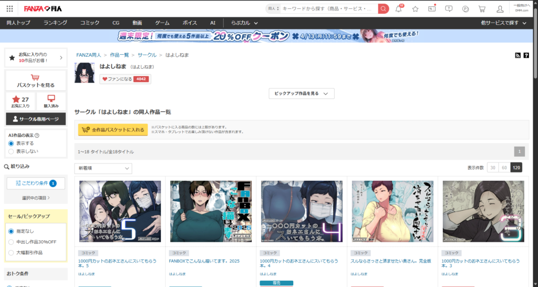
Task: Open お気に入り内の10作品がお得 banner
Action: [36, 57]
